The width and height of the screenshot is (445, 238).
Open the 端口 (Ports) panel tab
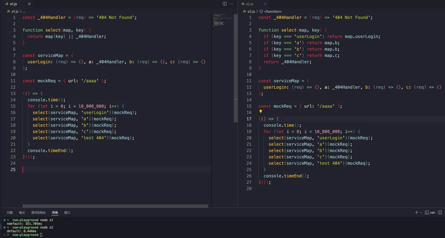tap(67, 212)
